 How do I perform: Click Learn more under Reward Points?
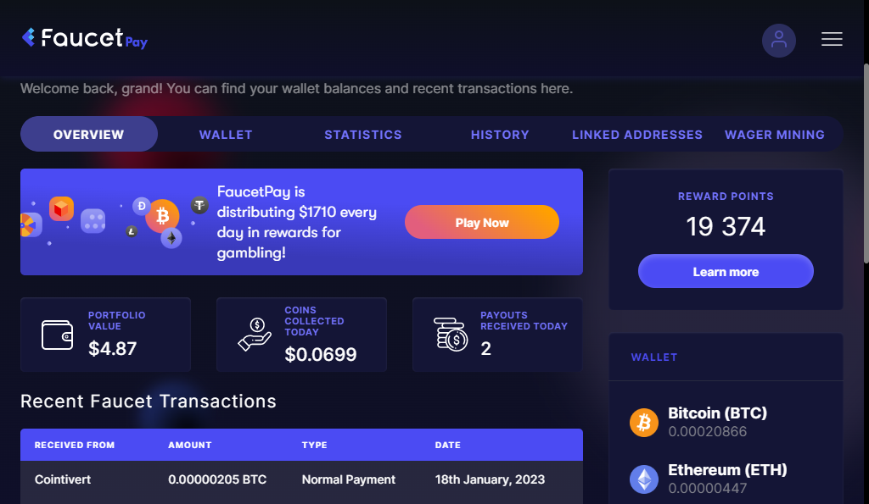(726, 271)
